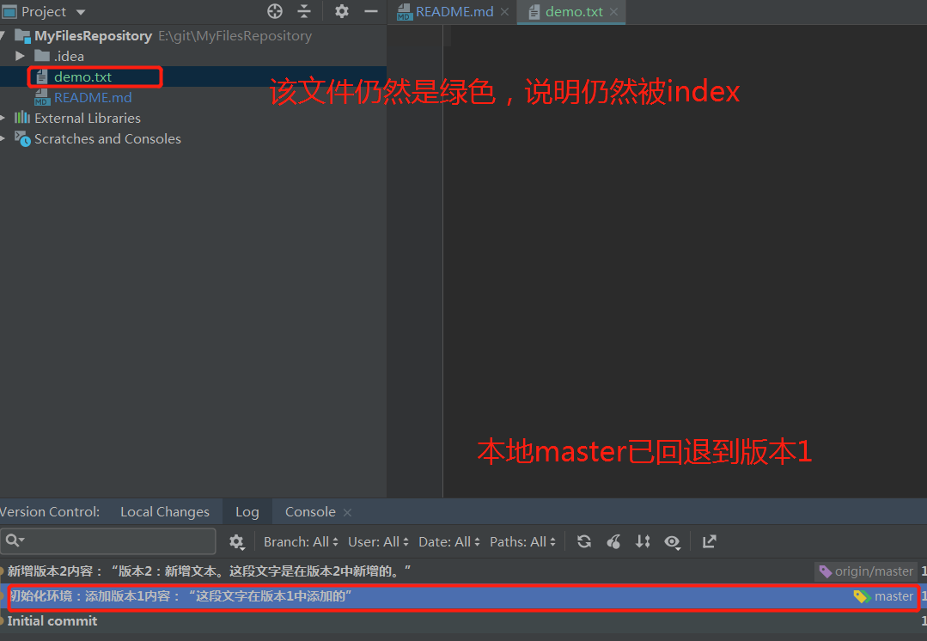Click the Locate file in Project view icon
Image resolution: width=927 pixels, height=641 pixels.
pos(274,11)
